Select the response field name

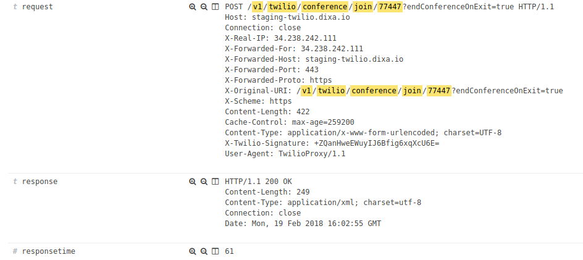[x=40, y=182]
